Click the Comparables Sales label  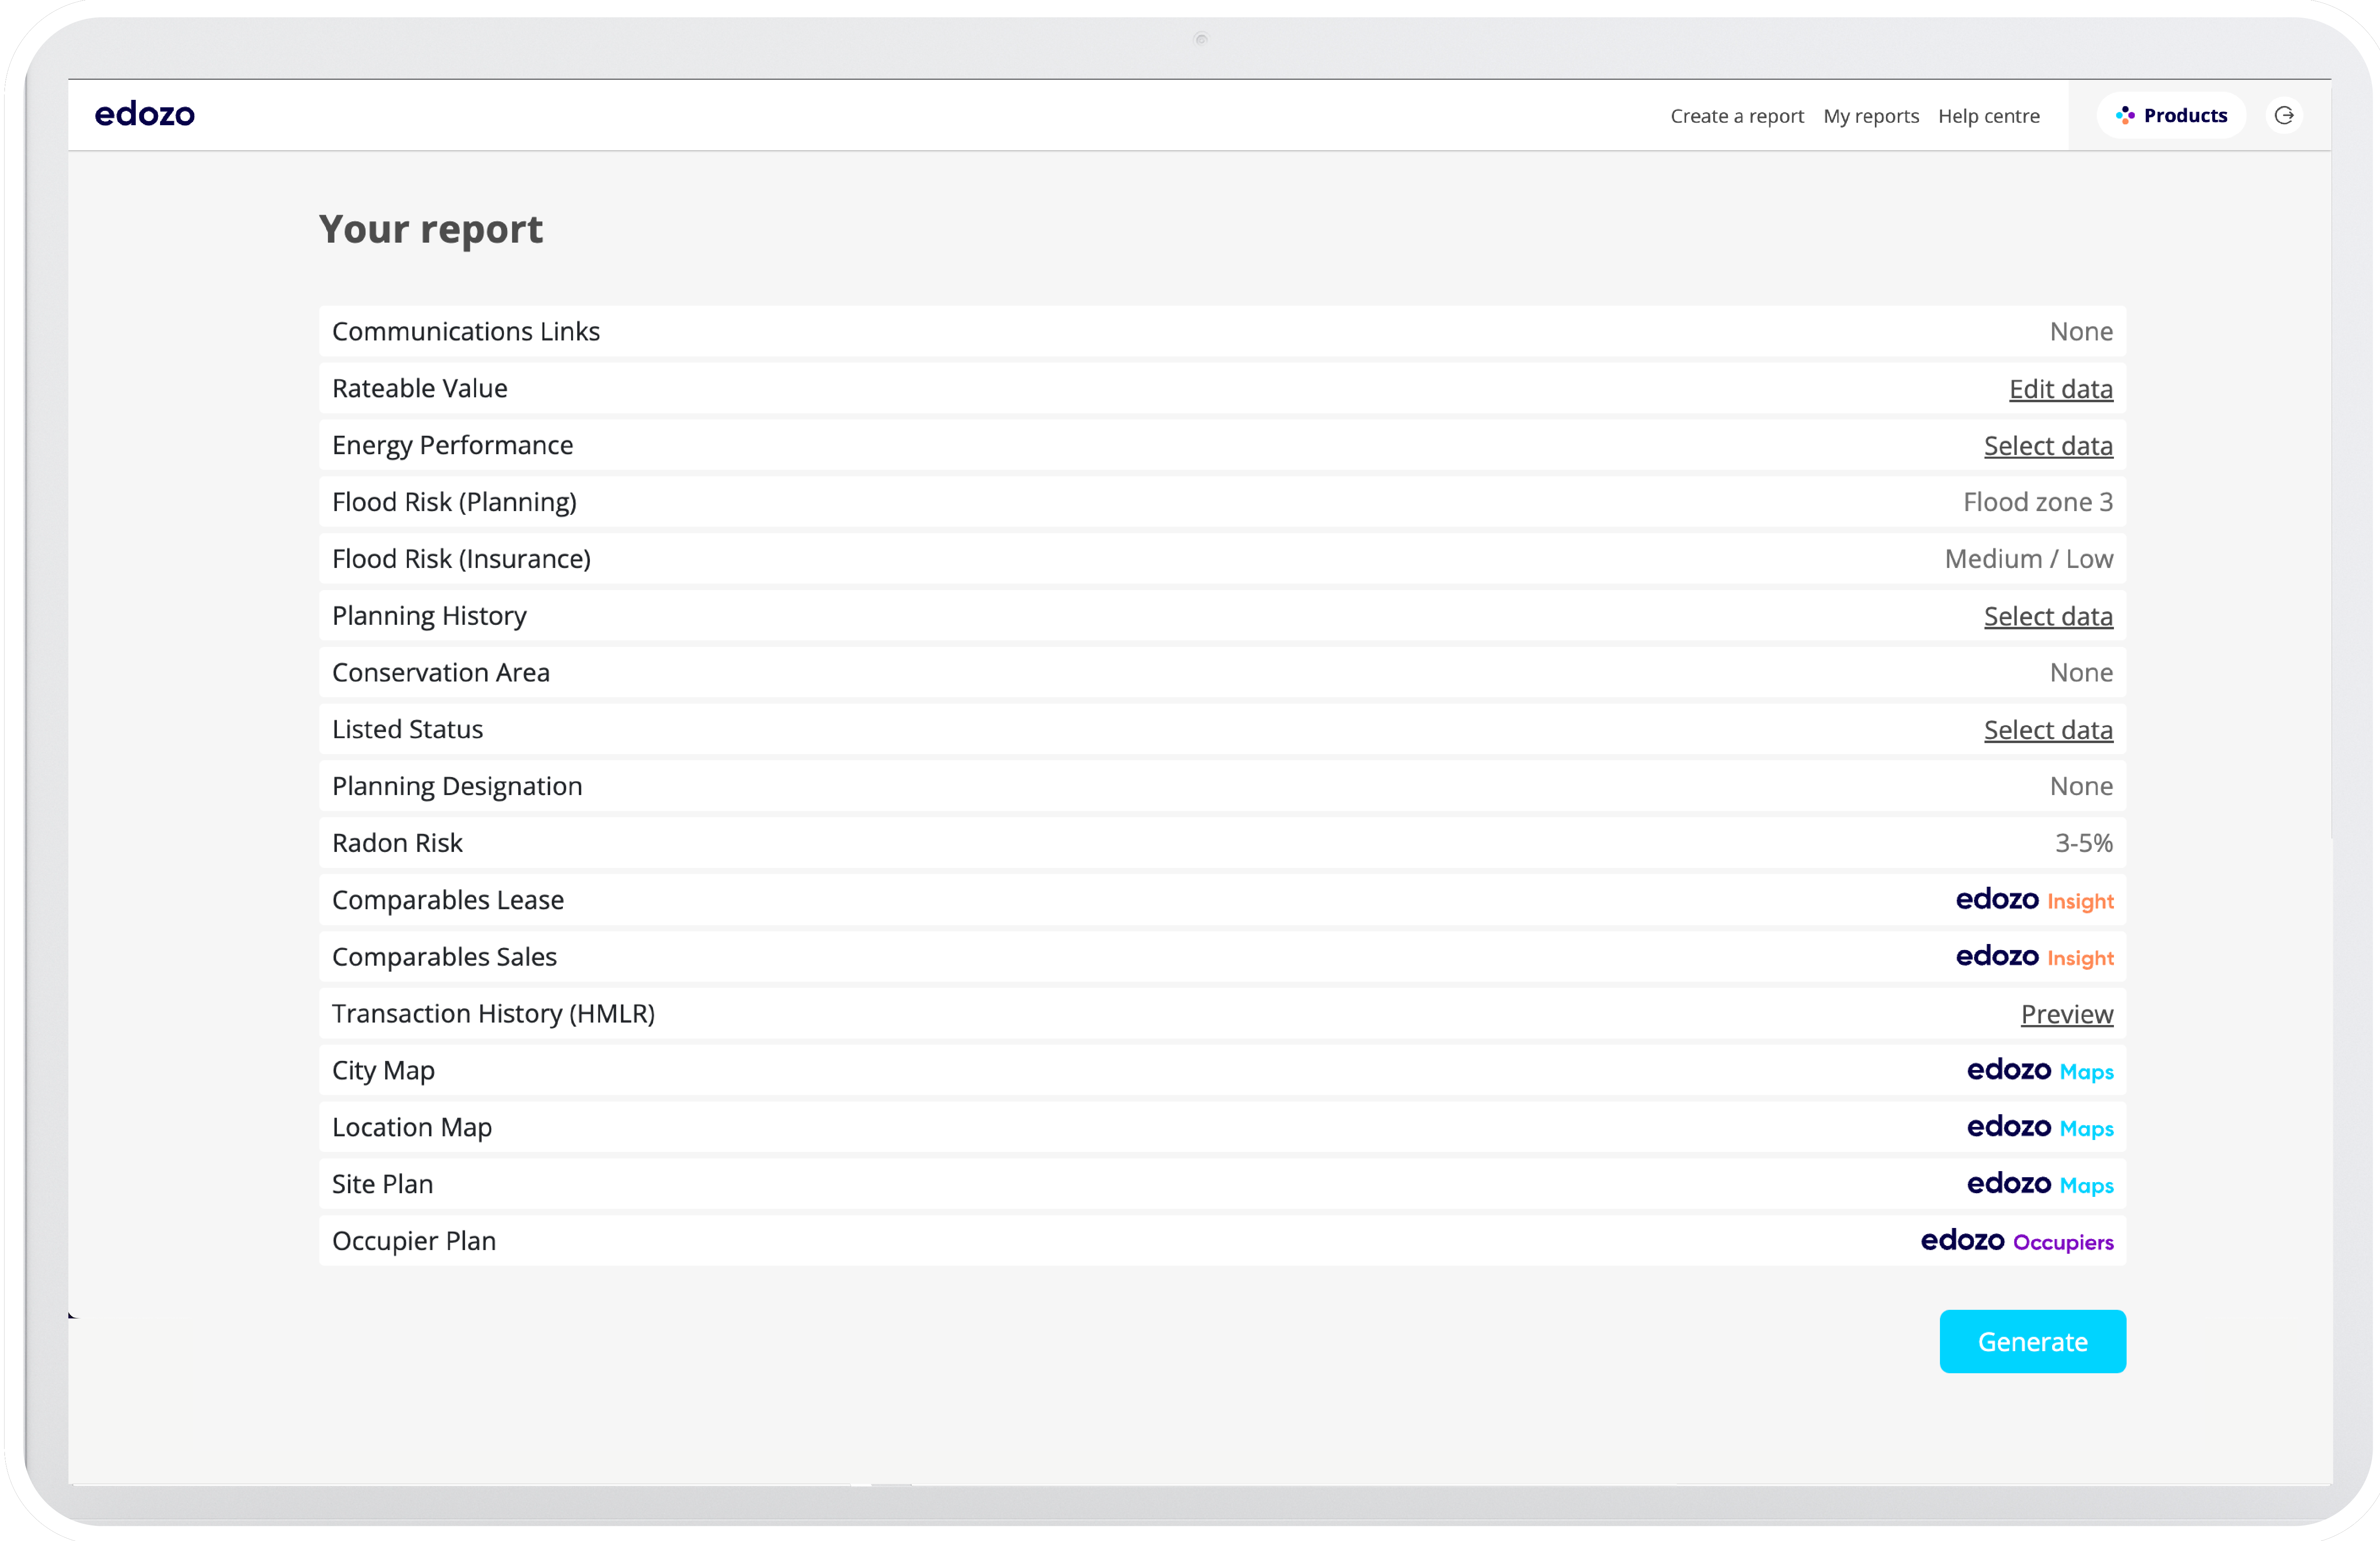pos(445,958)
